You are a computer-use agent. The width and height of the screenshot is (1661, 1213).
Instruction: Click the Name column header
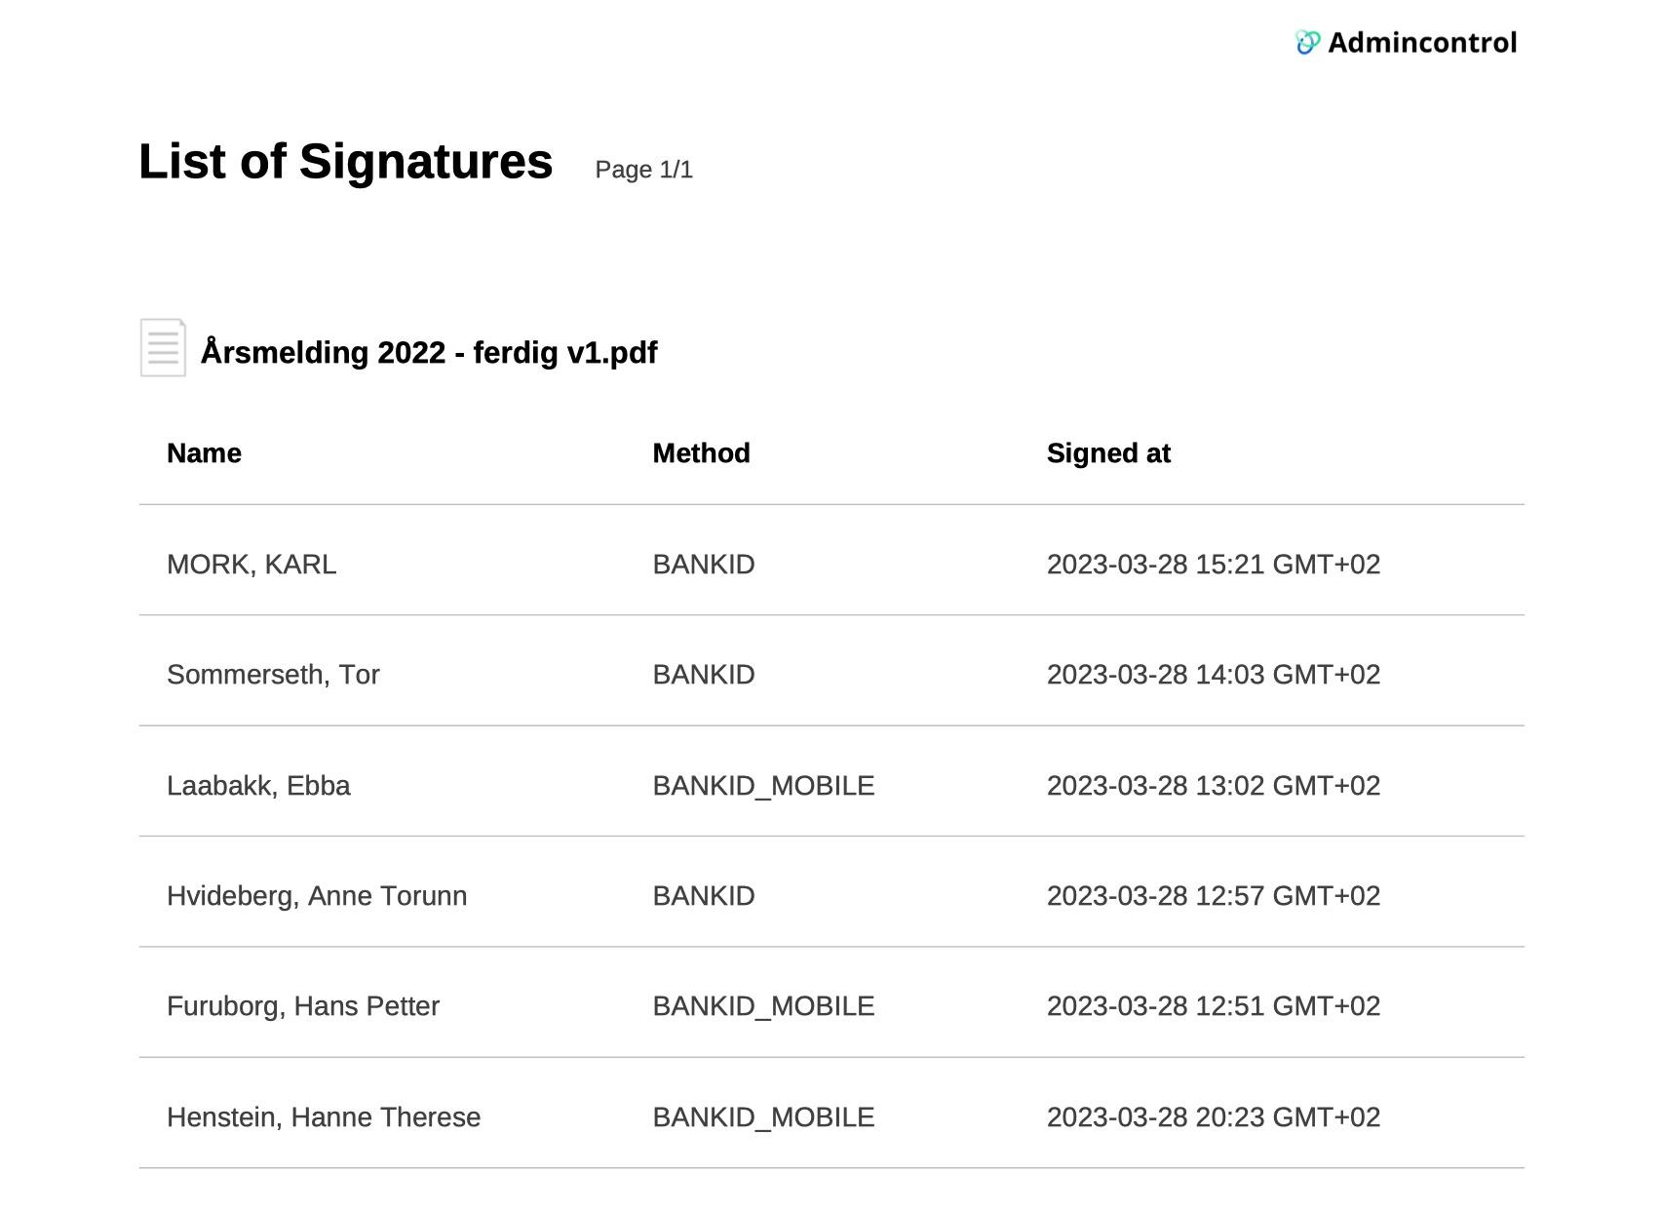coord(204,453)
